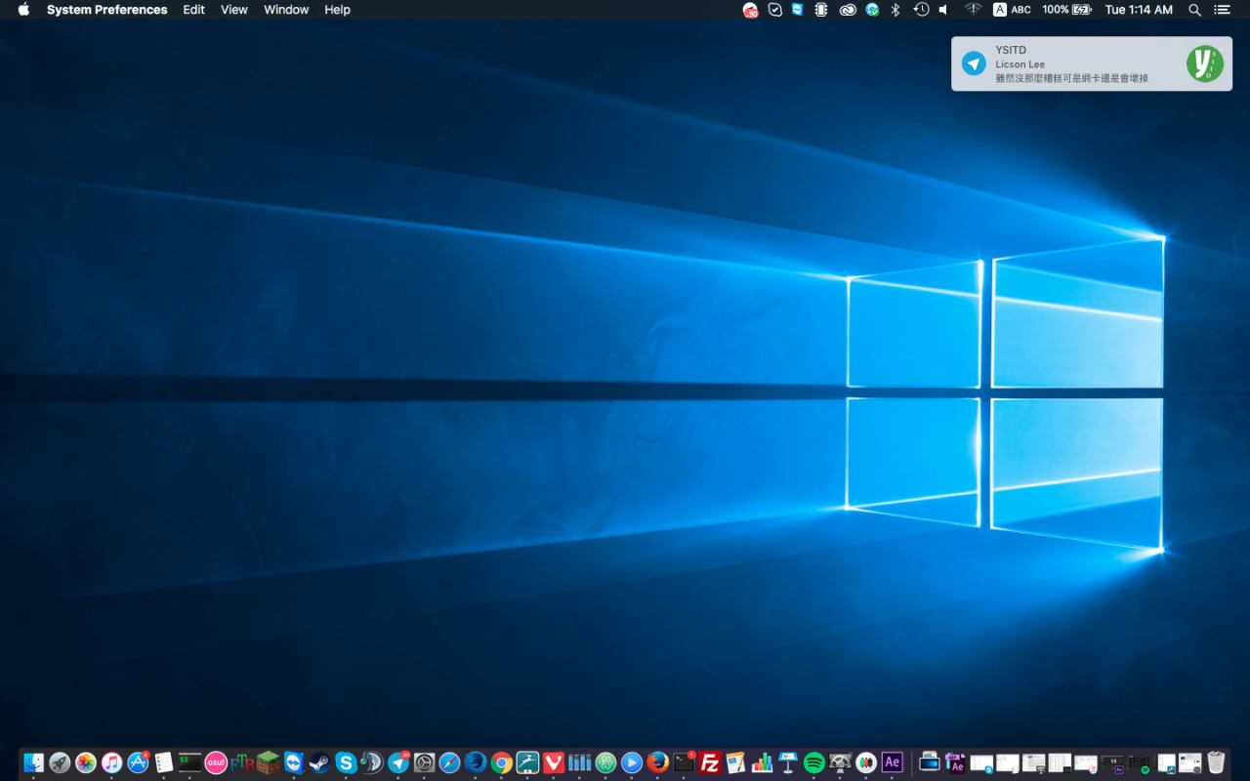Open FileZilla from the dock

point(710,762)
